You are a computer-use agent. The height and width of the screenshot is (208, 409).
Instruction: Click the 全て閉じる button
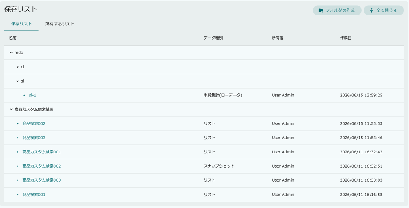click(x=384, y=11)
